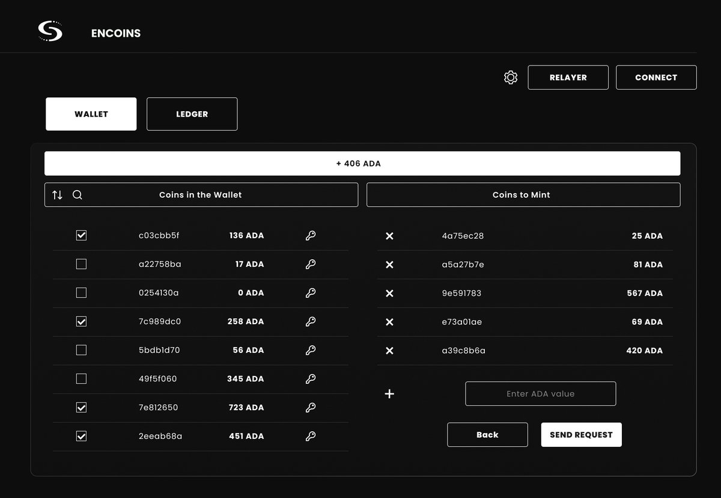Click the Coins to Mint header
This screenshot has height=498, width=721.
pos(523,195)
